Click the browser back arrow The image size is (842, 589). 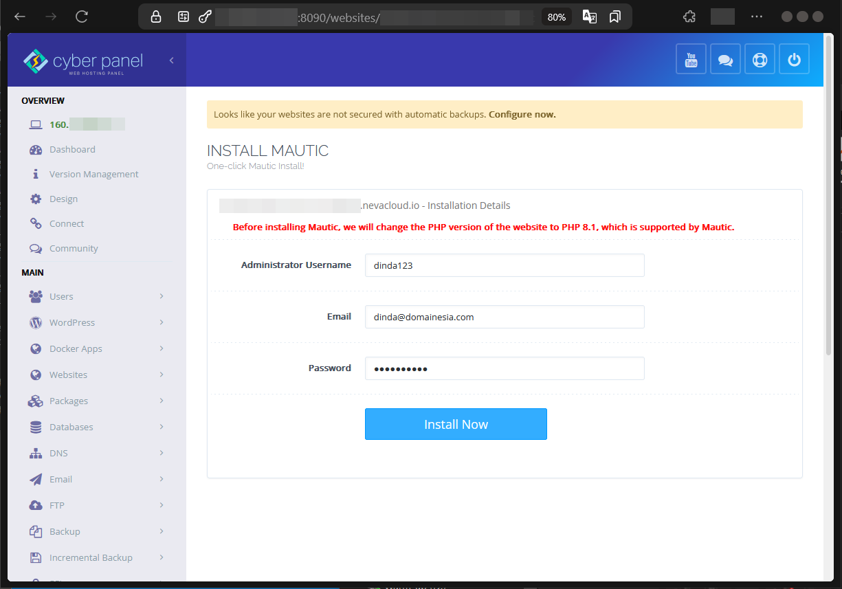(20, 16)
